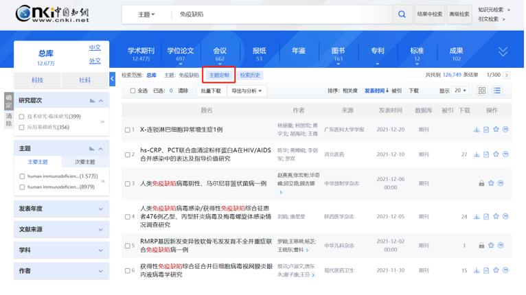Image resolution: width=526 pixels, height=295 pixels.
Task: Open the 导出与分析 dropdown
Action: (247, 91)
